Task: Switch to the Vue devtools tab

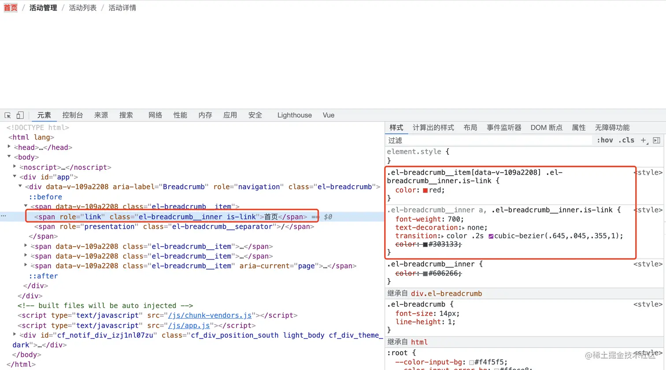Action: pos(329,115)
